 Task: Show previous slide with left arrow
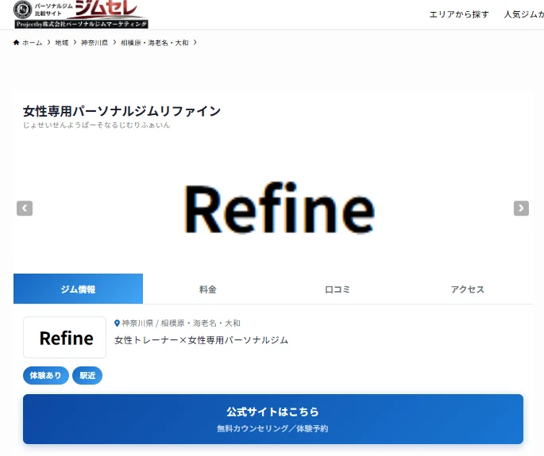point(25,209)
